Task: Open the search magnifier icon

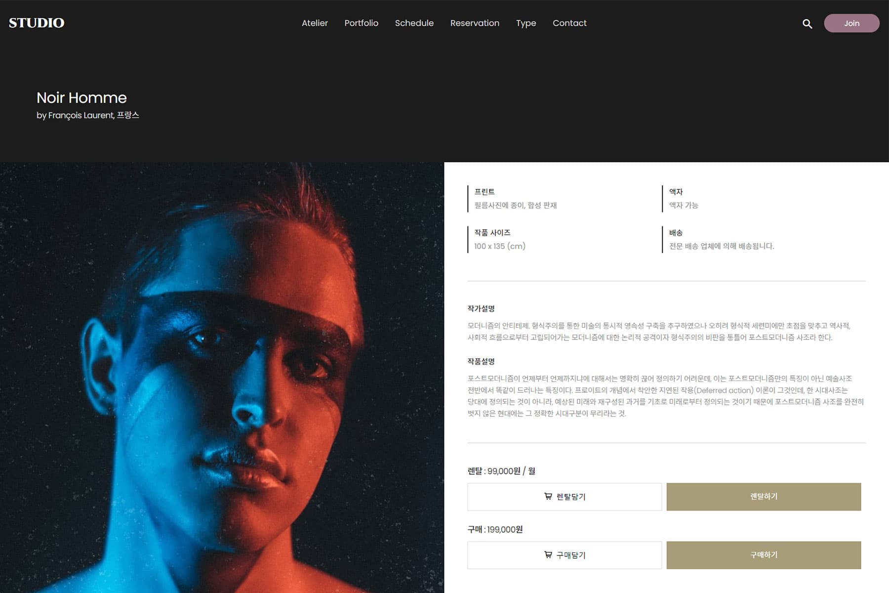Action: pos(807,23)
